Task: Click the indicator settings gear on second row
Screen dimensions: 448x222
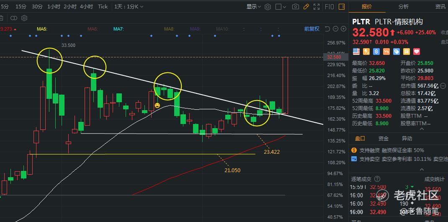Action: pyautogui.click(x=24, y=18)
